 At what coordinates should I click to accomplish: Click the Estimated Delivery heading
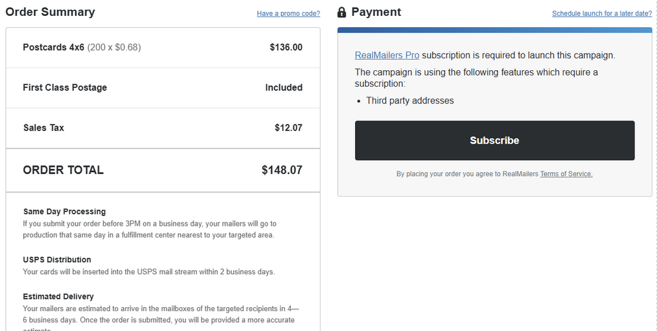[58, 297]
